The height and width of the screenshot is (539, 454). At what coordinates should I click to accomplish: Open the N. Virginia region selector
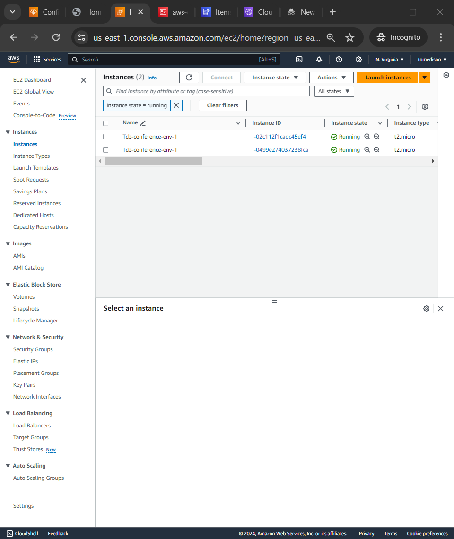389,60
